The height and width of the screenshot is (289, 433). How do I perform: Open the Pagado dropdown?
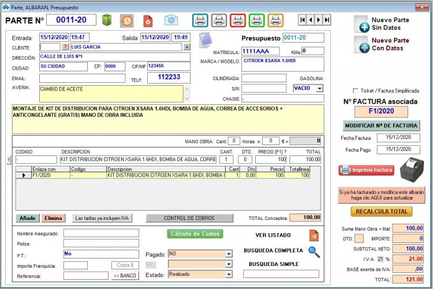tap(229, 254)
